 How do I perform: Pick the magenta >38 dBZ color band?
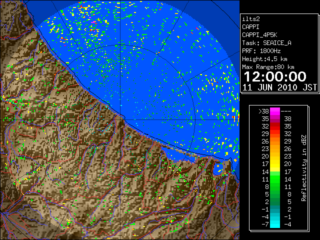pyautogui.click(x=275, y=111)
